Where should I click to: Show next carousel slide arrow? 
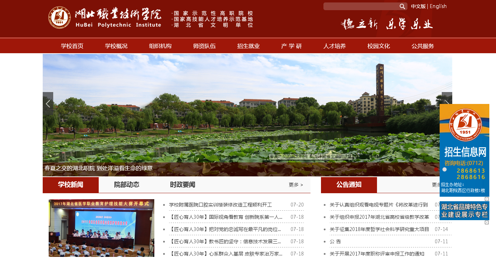click(x=447, y=98)
